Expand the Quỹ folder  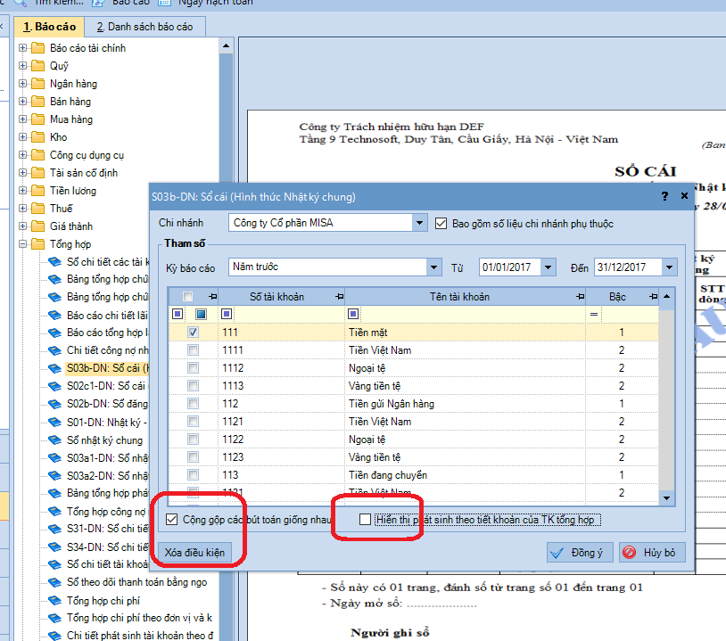tap(22, 66)
